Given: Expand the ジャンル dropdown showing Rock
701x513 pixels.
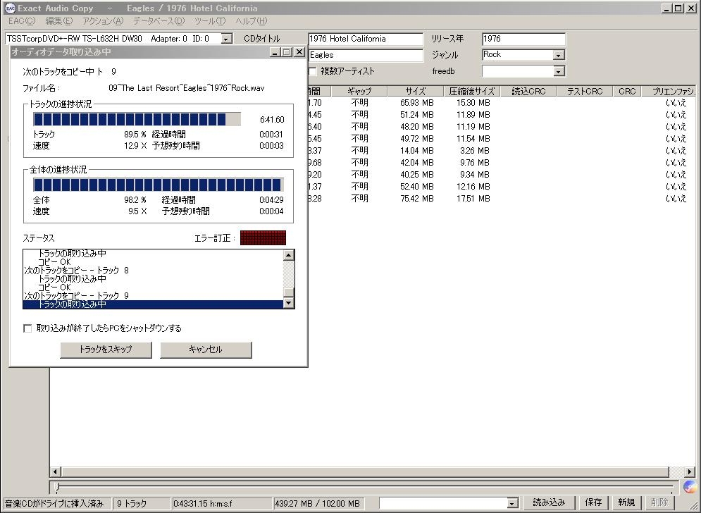Looking at the screenshot, I should [559, 55].
